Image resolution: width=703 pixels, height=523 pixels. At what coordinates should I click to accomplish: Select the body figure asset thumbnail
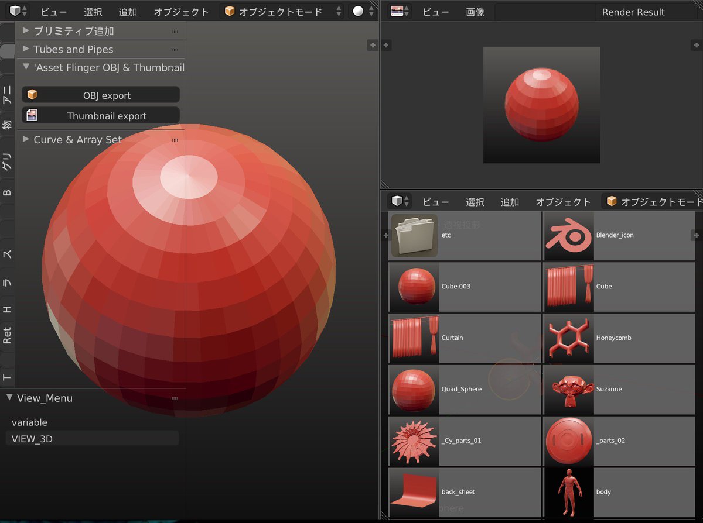(x=569, y=492)
